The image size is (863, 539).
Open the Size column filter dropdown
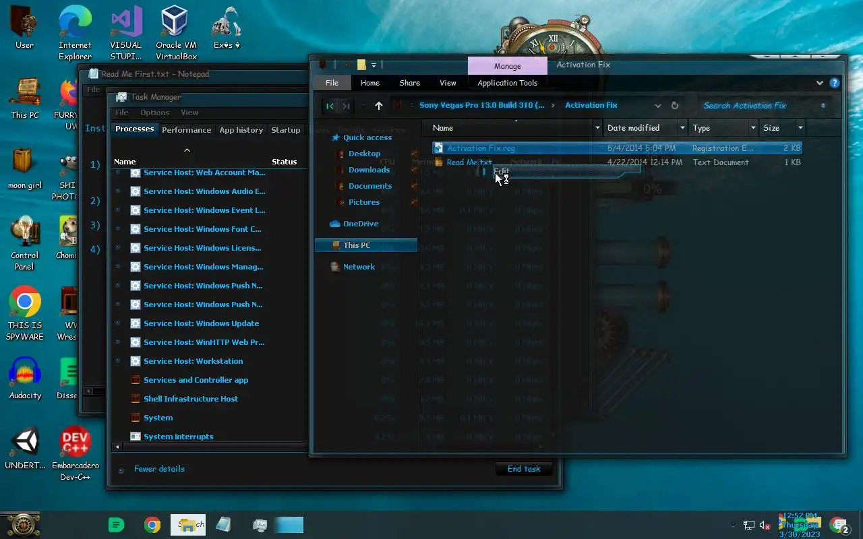click(x=800, y=128)
